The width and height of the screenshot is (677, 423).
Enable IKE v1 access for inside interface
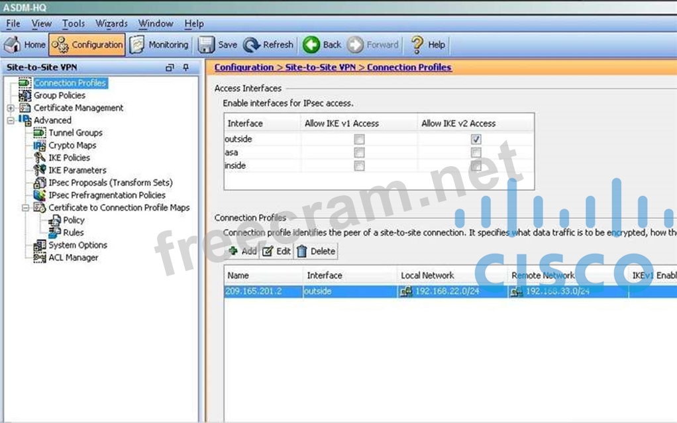(359, 166)
